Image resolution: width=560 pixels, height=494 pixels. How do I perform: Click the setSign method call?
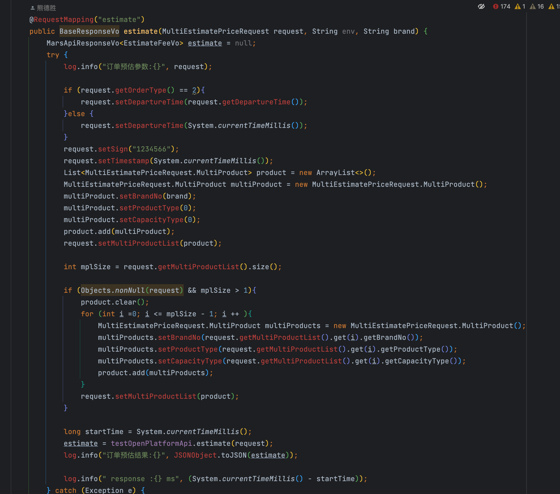(x=113, y=149)
